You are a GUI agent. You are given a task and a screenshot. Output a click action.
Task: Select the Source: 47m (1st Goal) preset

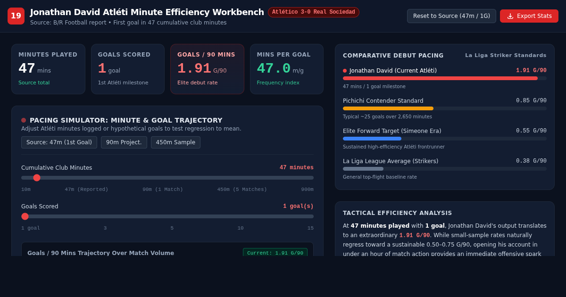coord(59,142)
